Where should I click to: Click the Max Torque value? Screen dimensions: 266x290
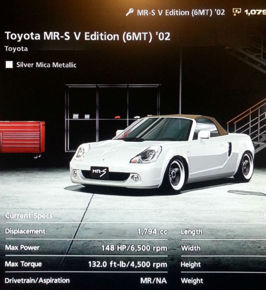click(128, 264)
